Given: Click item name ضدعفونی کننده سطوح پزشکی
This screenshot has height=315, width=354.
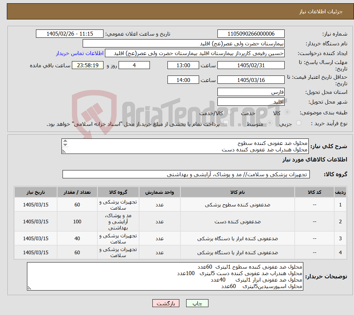Looking at the screenshot, I should 238,205.
